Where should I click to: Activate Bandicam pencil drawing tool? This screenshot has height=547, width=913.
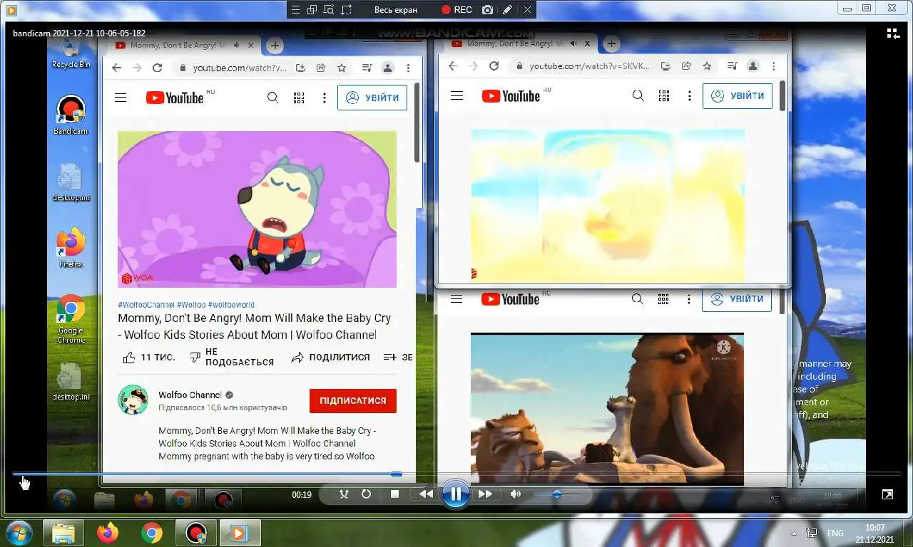pos(507,10)
